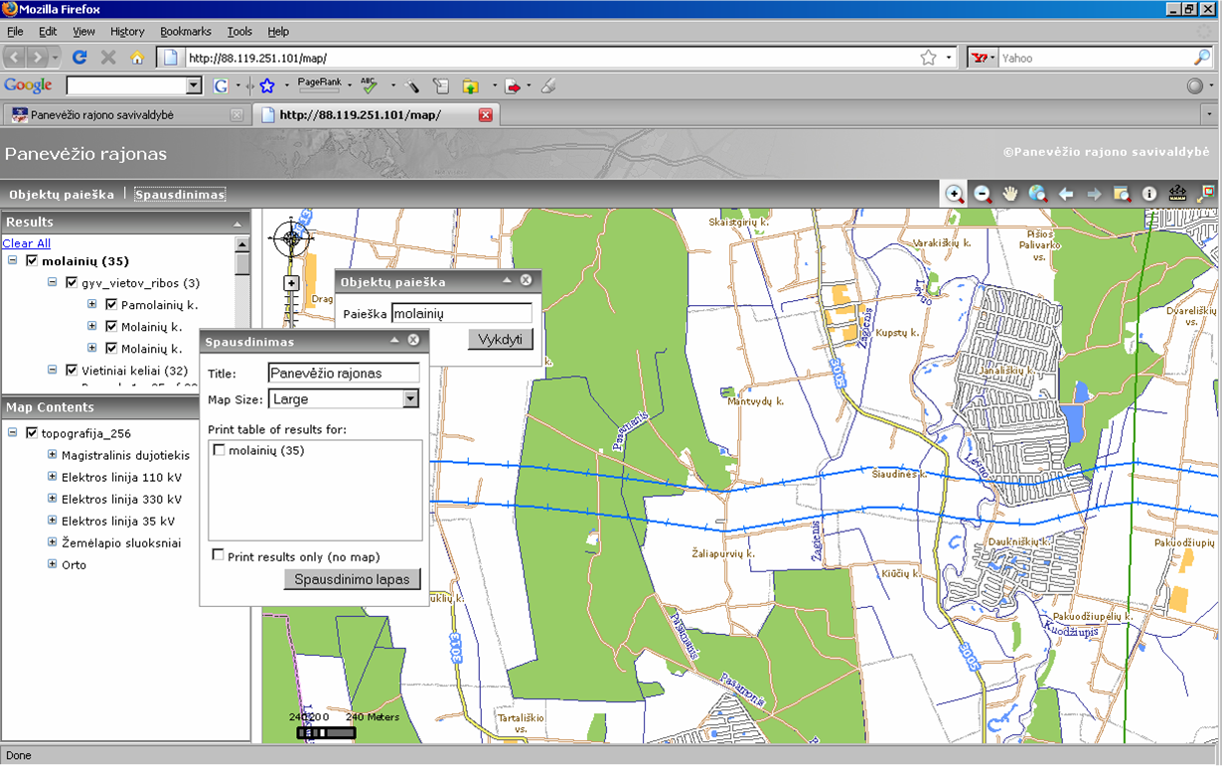Viewport: 1222px width, 766px height.
Task: Select the Measure ruler tool
Action: click(x=1177, y=194)
